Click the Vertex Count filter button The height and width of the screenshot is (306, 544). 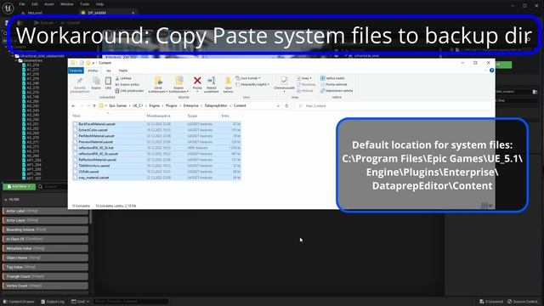click(45, 286)
